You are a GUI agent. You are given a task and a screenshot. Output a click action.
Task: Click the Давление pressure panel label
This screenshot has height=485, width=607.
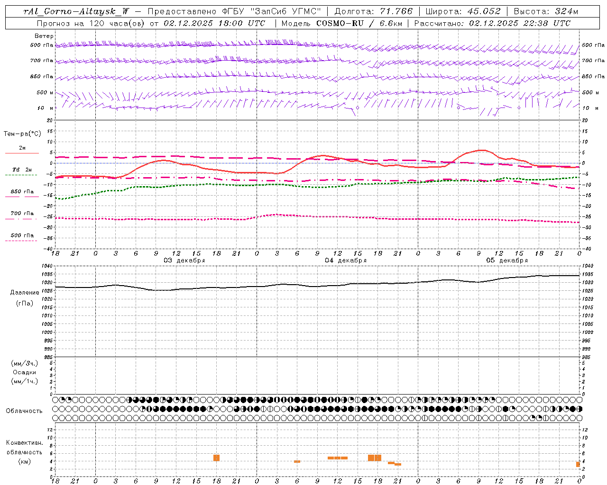coord(25,293)
